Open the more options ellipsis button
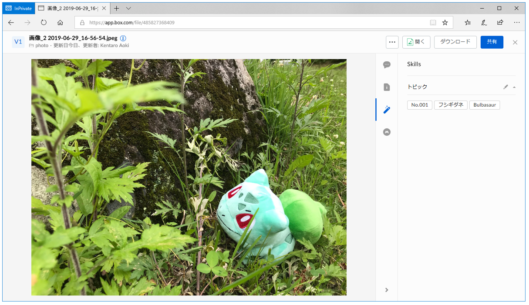 (392, 42)
